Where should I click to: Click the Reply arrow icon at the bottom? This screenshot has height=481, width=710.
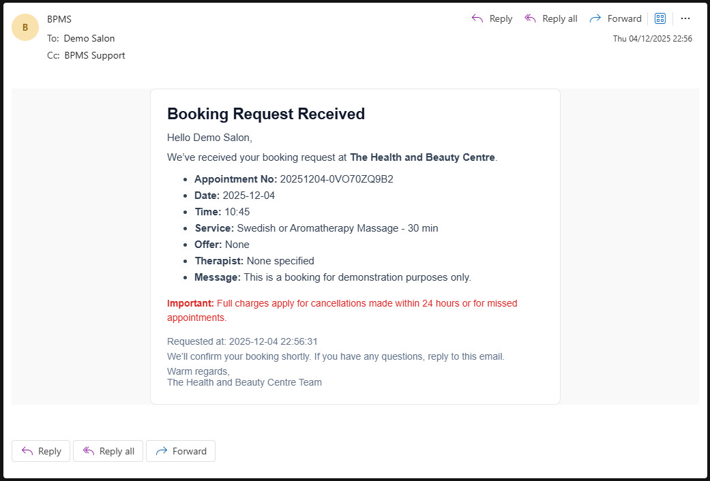27,451
